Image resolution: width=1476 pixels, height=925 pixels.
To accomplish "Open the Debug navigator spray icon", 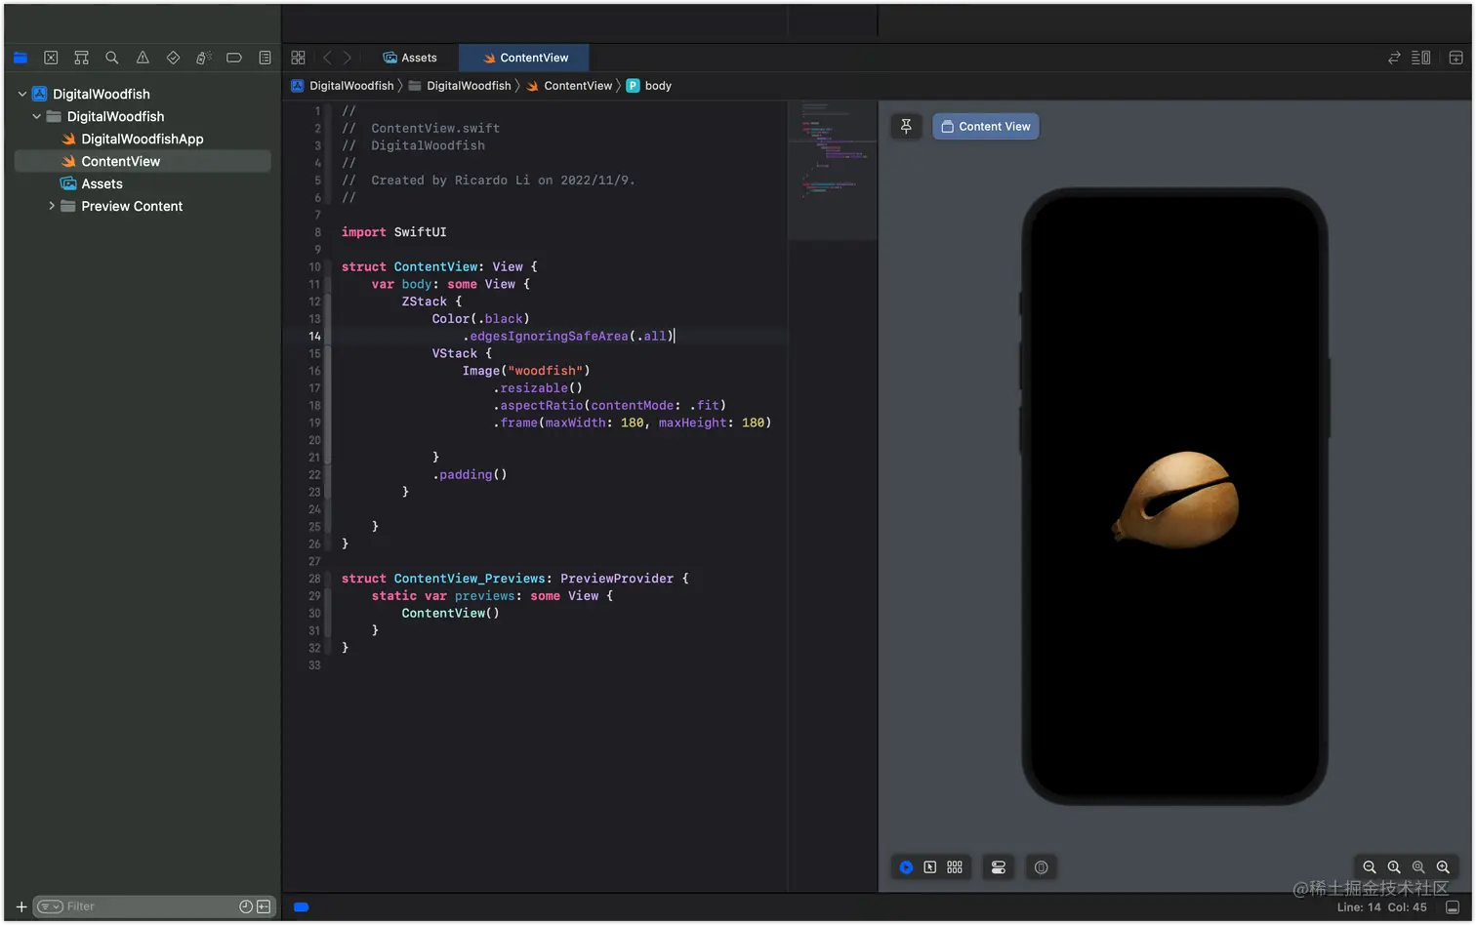I will 203,58.
